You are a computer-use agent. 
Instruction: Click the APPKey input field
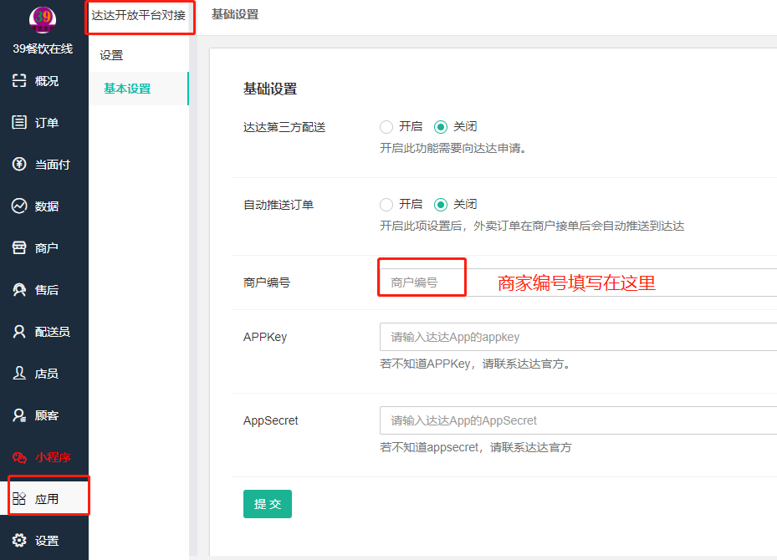[578, 337]
